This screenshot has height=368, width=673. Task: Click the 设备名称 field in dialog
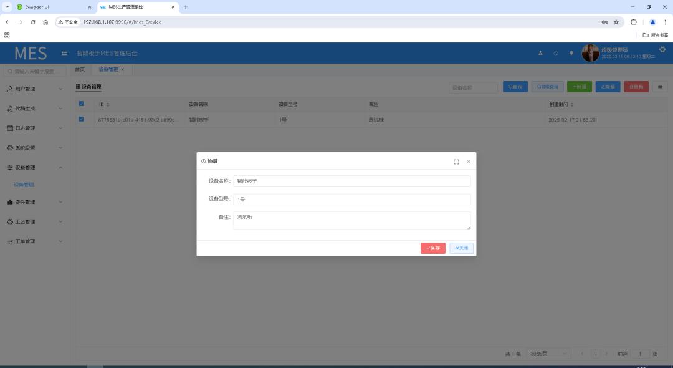[x=352, y=182]
